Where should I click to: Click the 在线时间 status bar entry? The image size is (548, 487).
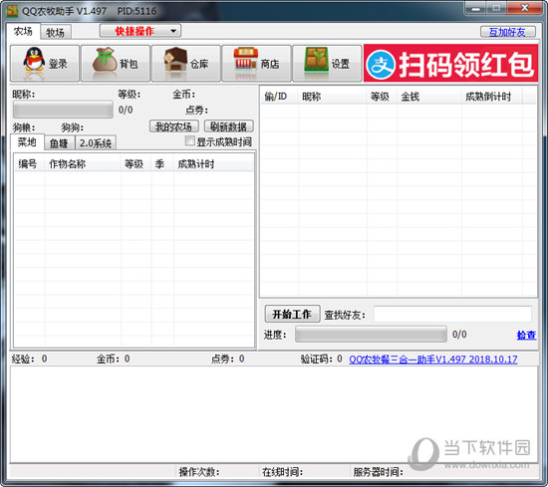point(282,472)
